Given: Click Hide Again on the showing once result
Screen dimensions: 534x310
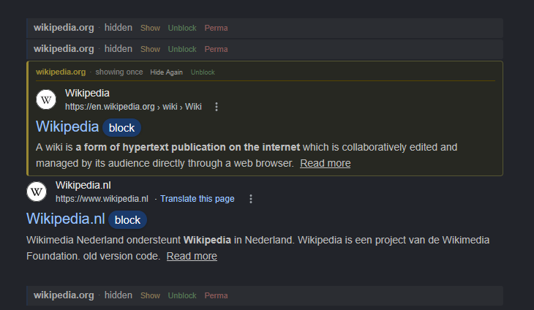Looking at the screenshot, I should (x=166, y=72).
